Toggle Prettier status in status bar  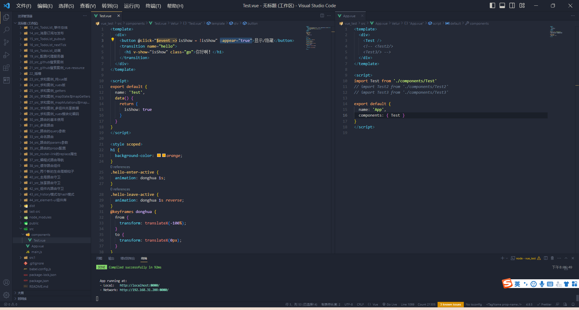click(544, 304)
